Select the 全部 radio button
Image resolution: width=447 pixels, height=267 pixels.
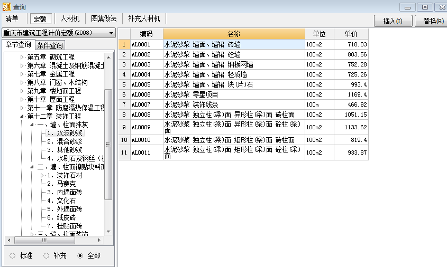80,255
